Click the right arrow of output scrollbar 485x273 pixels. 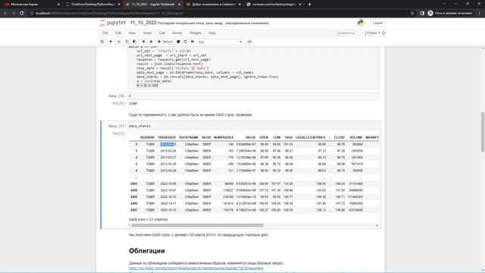(x=377, y=225)
